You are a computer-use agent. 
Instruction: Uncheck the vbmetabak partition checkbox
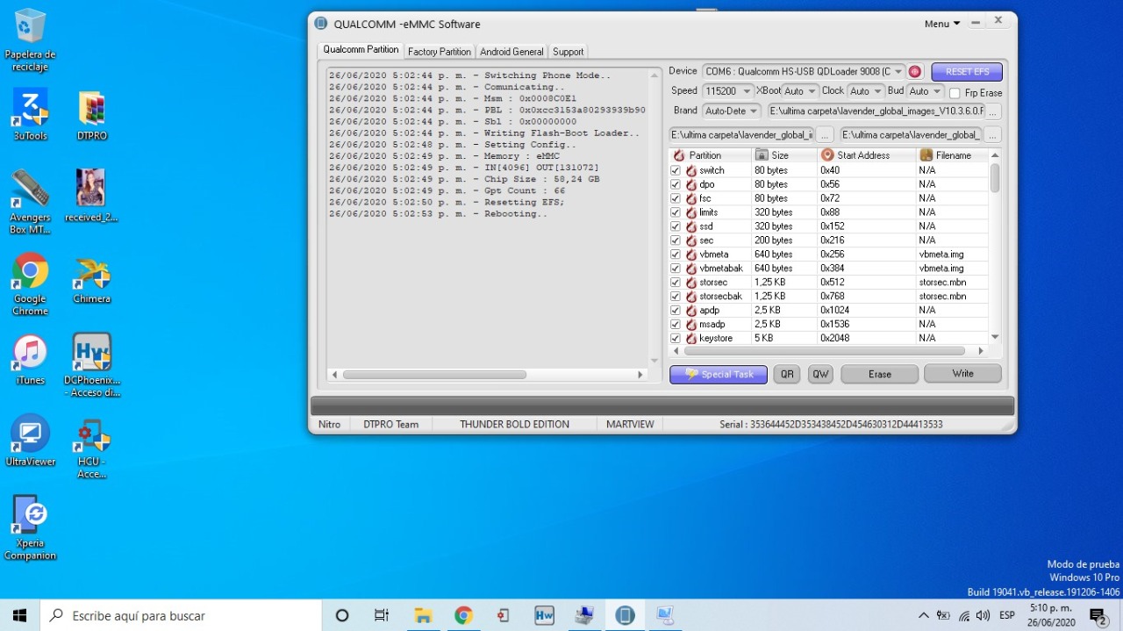(676, 269)
